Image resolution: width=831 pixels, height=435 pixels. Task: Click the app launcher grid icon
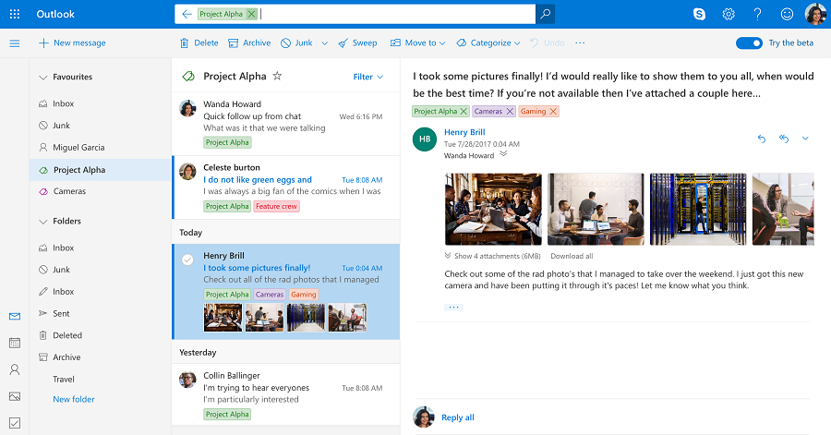tap(14, 14)
